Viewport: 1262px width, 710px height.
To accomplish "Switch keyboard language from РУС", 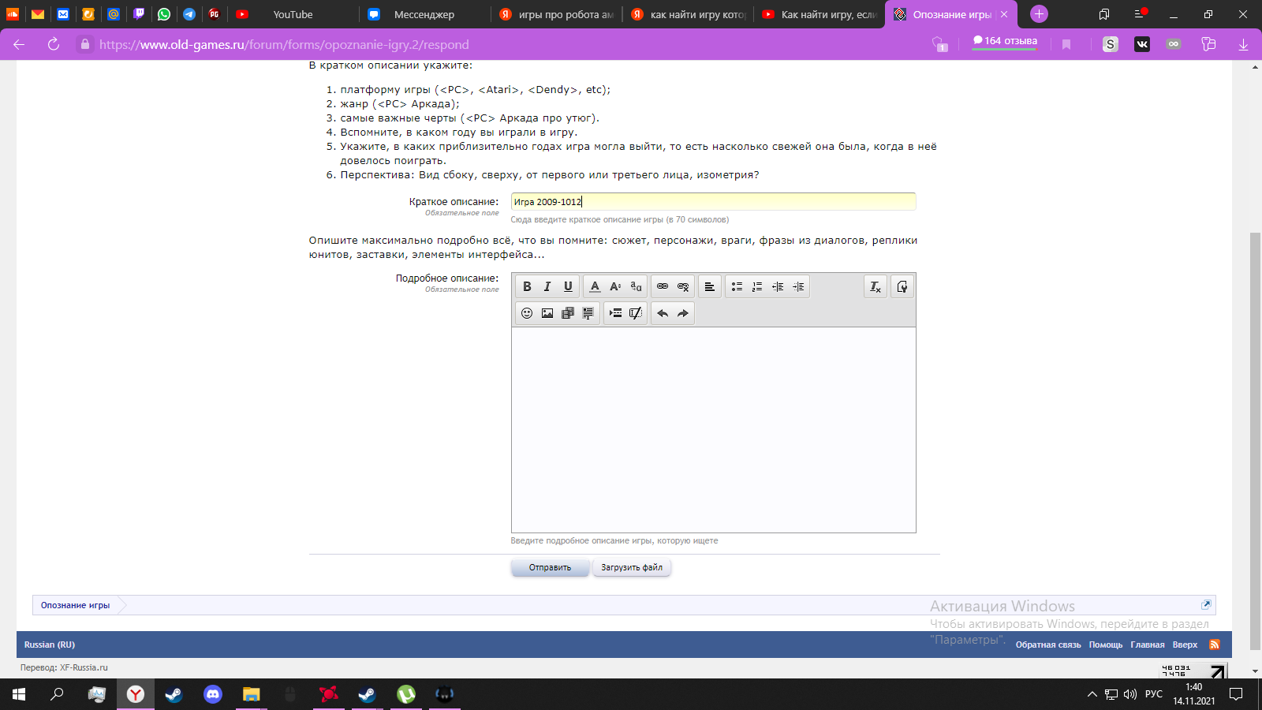I will [1154, 694].
